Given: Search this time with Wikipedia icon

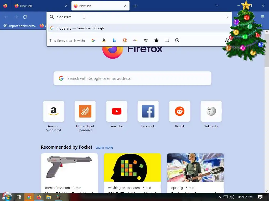Looking at the screenshot, I should click(x=146, y=40).
